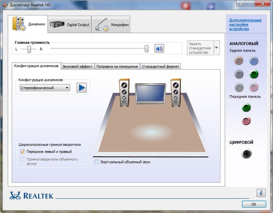Screen dimensions: 273x213
Task: Click the gray rear panel jack
Action: pyautogui.click(x=239, y=87)
